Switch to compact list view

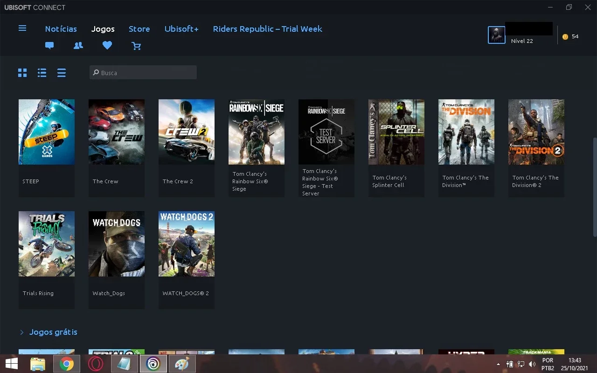(x=62, y=73)
